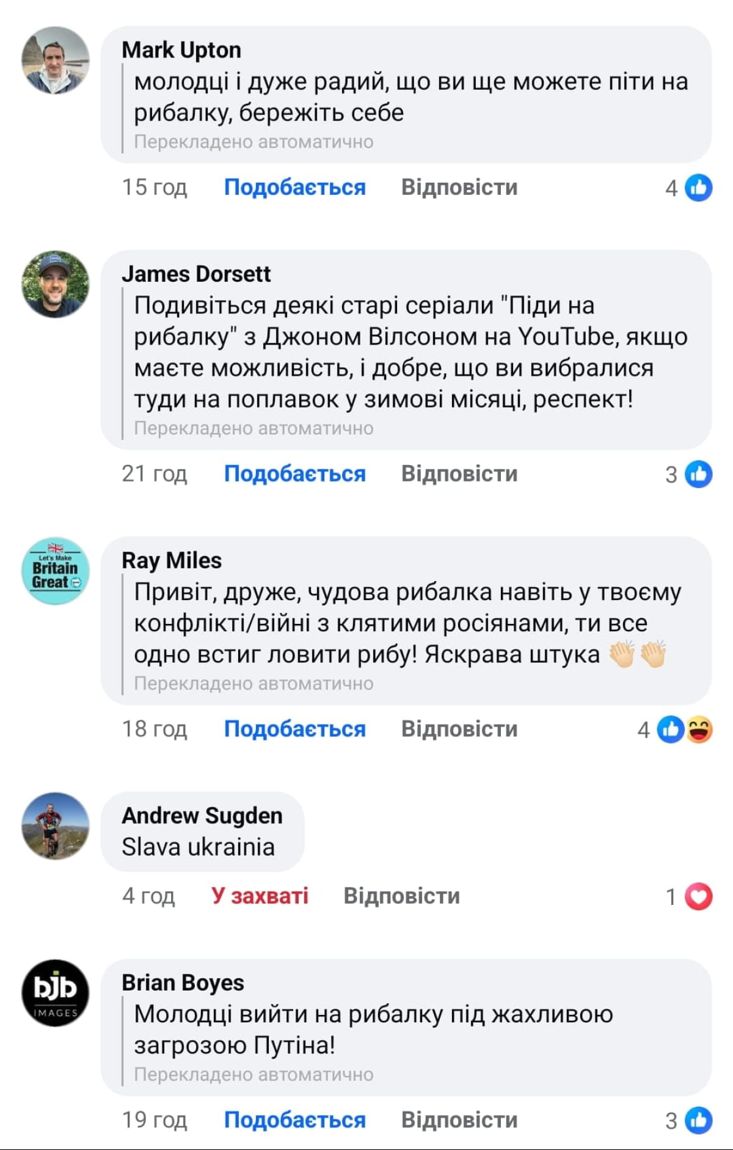Image resolution: width=733 pixels, height=1150 pixels.
Task: Open Andrew Sugden's profile picture
Action: (x=56, y=826)
